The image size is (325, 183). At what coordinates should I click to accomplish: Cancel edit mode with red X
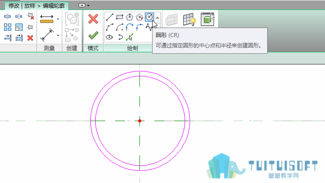(x=93, y=19)
